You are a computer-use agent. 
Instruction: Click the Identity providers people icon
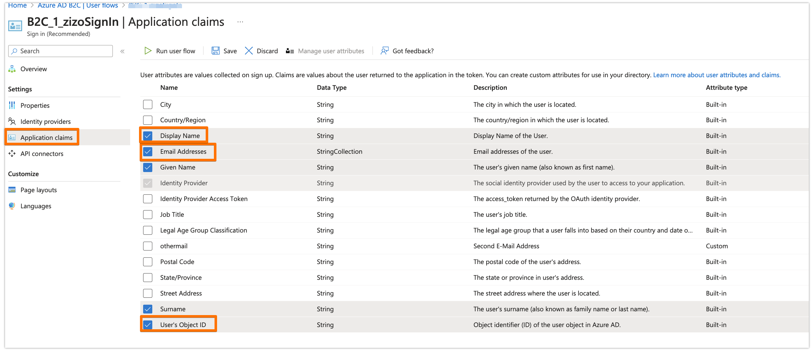coord(12,121)
